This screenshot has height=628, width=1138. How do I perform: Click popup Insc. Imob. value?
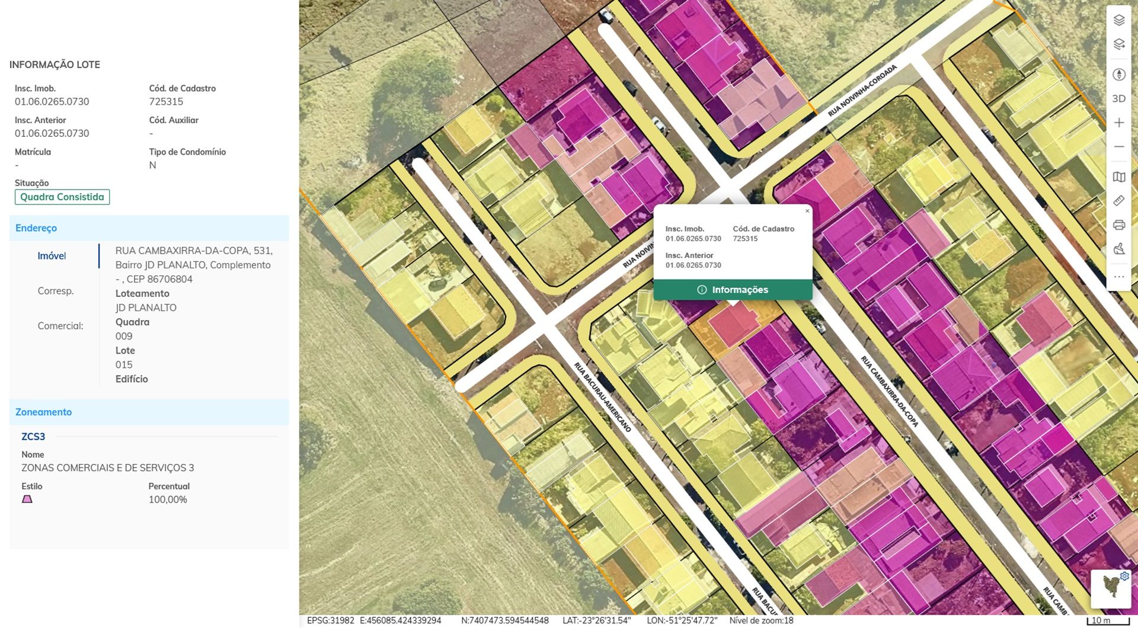point(693,239)
